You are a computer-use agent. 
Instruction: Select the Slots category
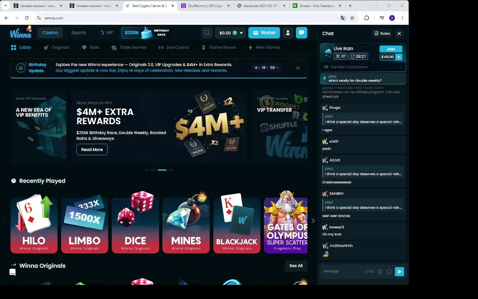pyautogui.click(x=90, y=47)
